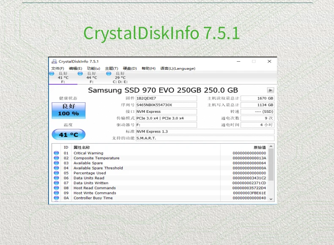
Task: Click status icon for Host Read Commands row
Action: 56,188
